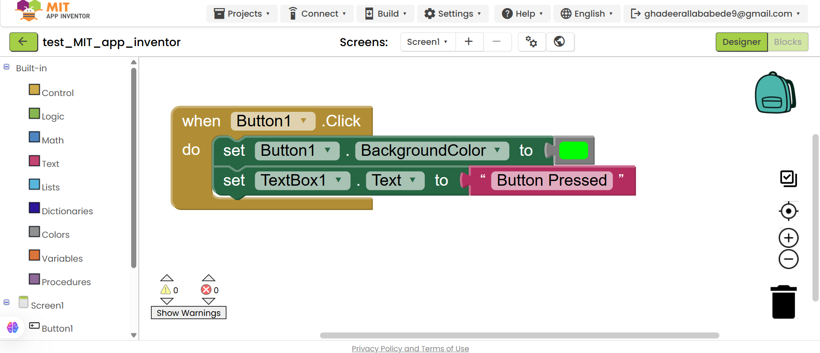Open the Screen1 screens dropdown
The height and width of the screenshot is (353, 820).
coord(428,42)
